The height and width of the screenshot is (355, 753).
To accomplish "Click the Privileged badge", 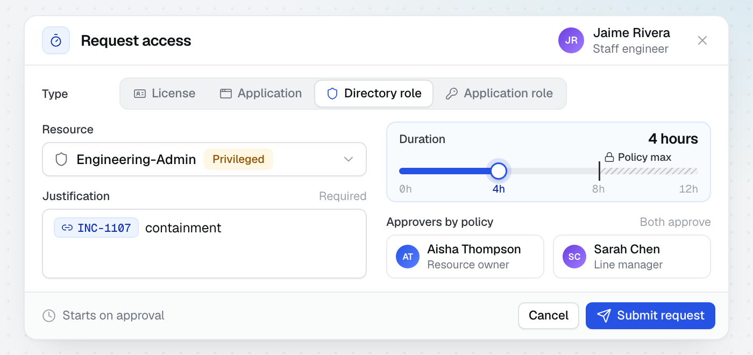I will (238, 159).
